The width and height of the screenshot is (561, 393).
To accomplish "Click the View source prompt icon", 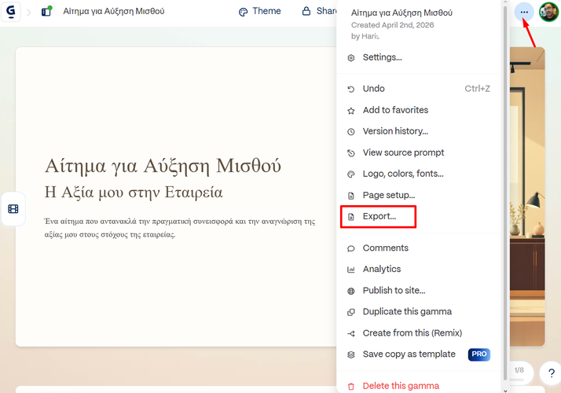I will 351,153.
